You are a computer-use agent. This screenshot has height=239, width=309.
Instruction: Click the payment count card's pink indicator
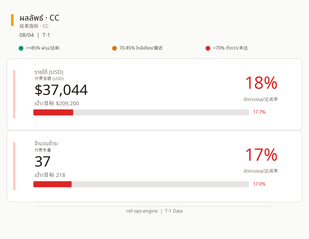pyautogui.click(x=14, y=166)
